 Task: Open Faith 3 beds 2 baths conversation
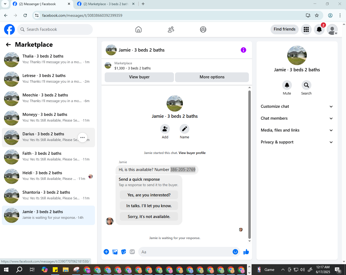click(x=48, y=157)
